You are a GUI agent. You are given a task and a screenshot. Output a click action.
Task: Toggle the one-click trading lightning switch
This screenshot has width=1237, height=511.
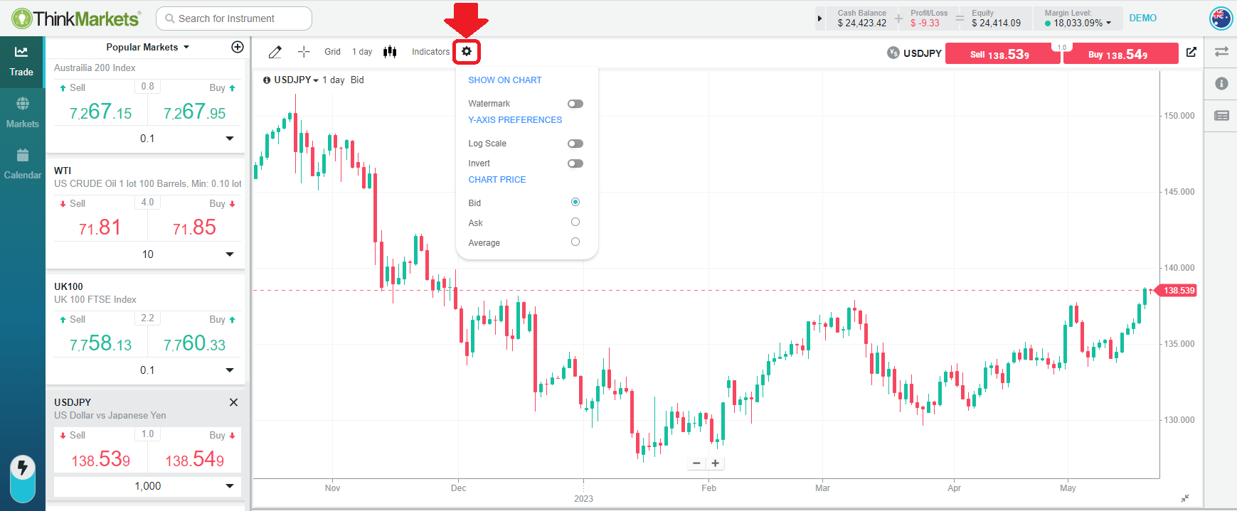click(x=23, y=478)
